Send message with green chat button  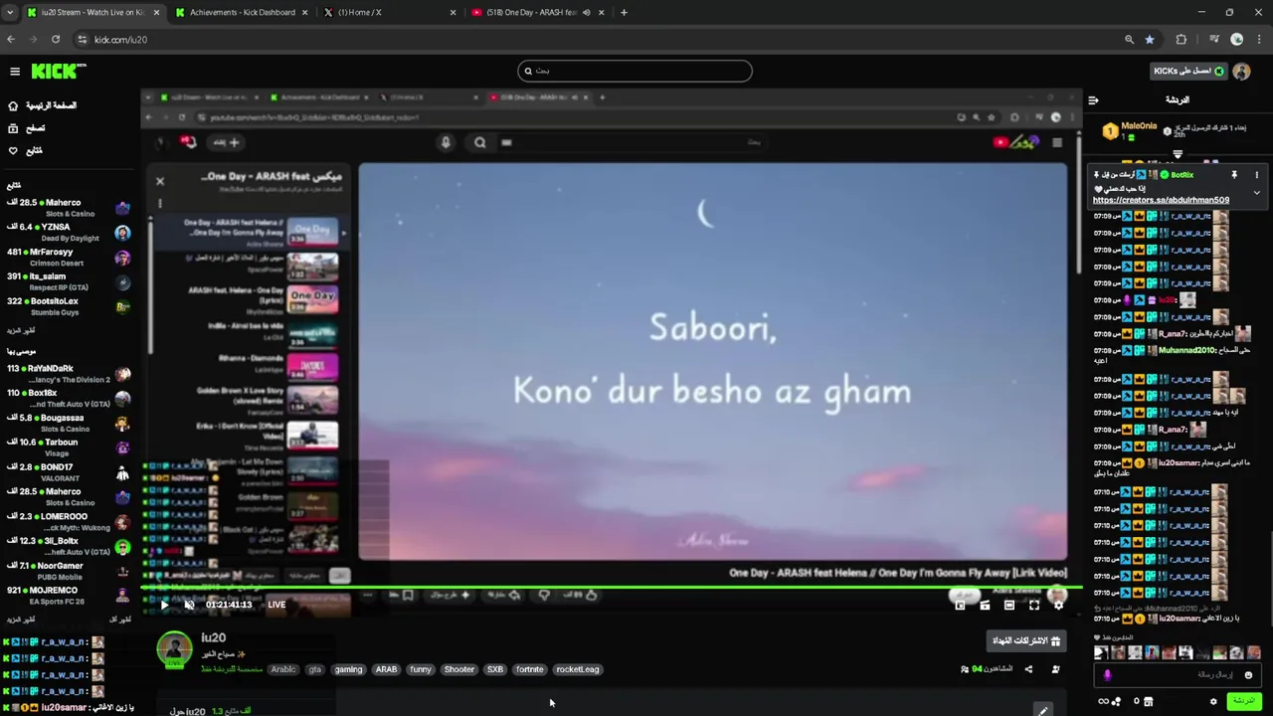coord(1243,701)
